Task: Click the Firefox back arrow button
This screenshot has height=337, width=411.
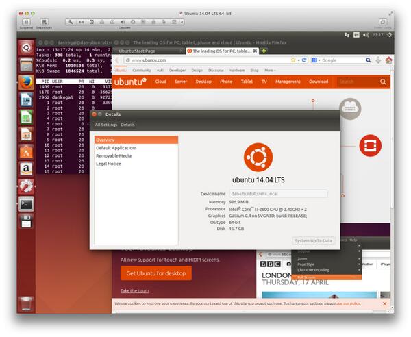Action: [117, 60]
